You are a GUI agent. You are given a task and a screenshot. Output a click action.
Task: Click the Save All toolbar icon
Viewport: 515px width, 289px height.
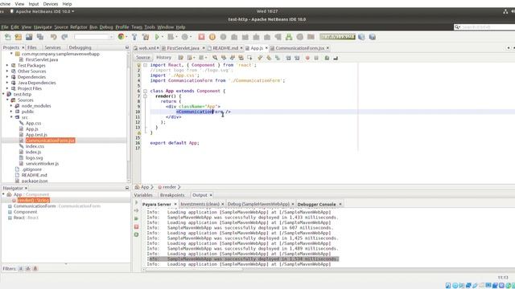pos(40,37)
